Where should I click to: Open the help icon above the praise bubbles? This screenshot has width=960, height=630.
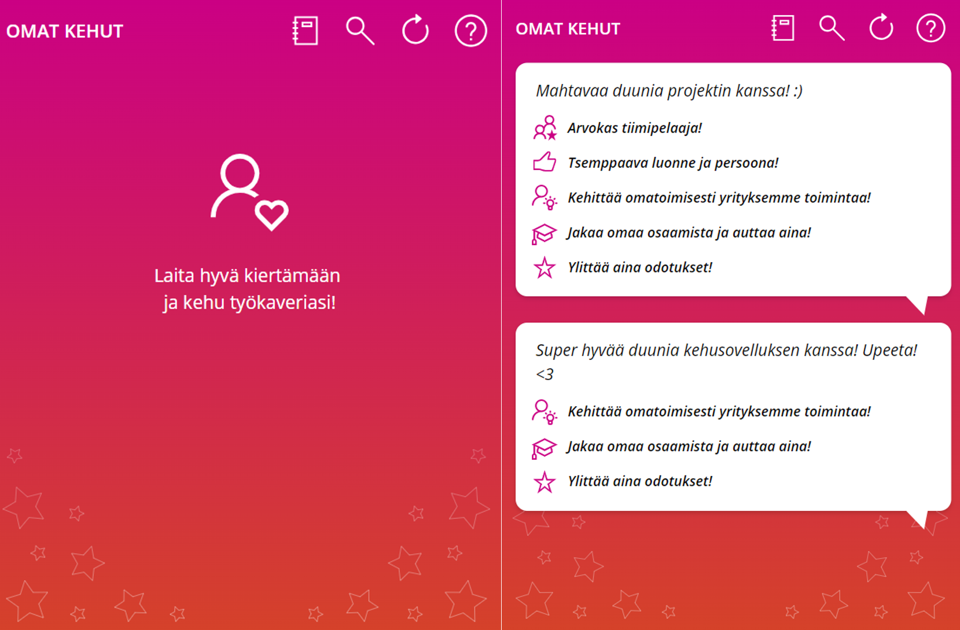[930, 28]
